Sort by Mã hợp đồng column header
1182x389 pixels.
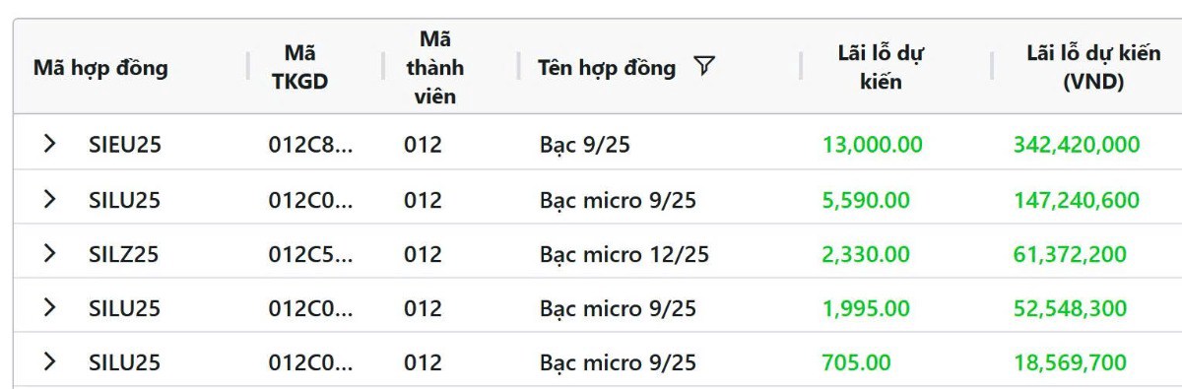(x=100, y=68)
